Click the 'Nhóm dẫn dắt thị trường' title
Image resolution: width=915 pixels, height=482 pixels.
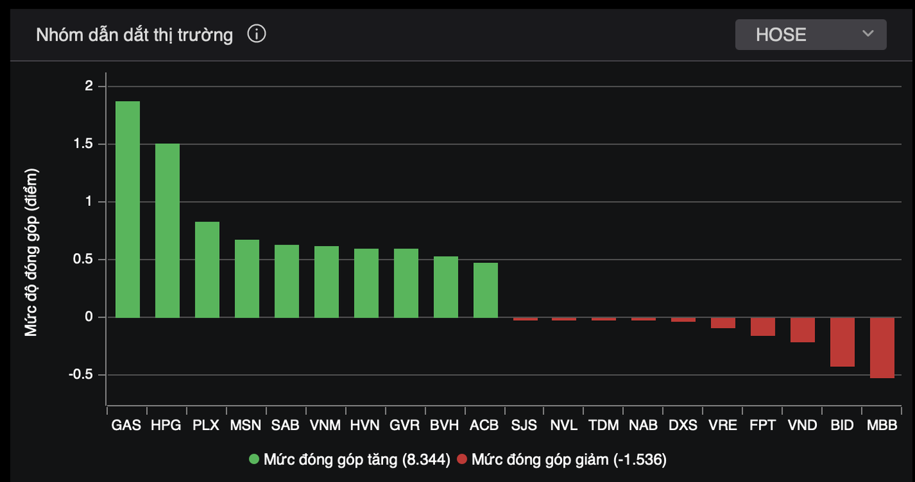coord(134,34)
